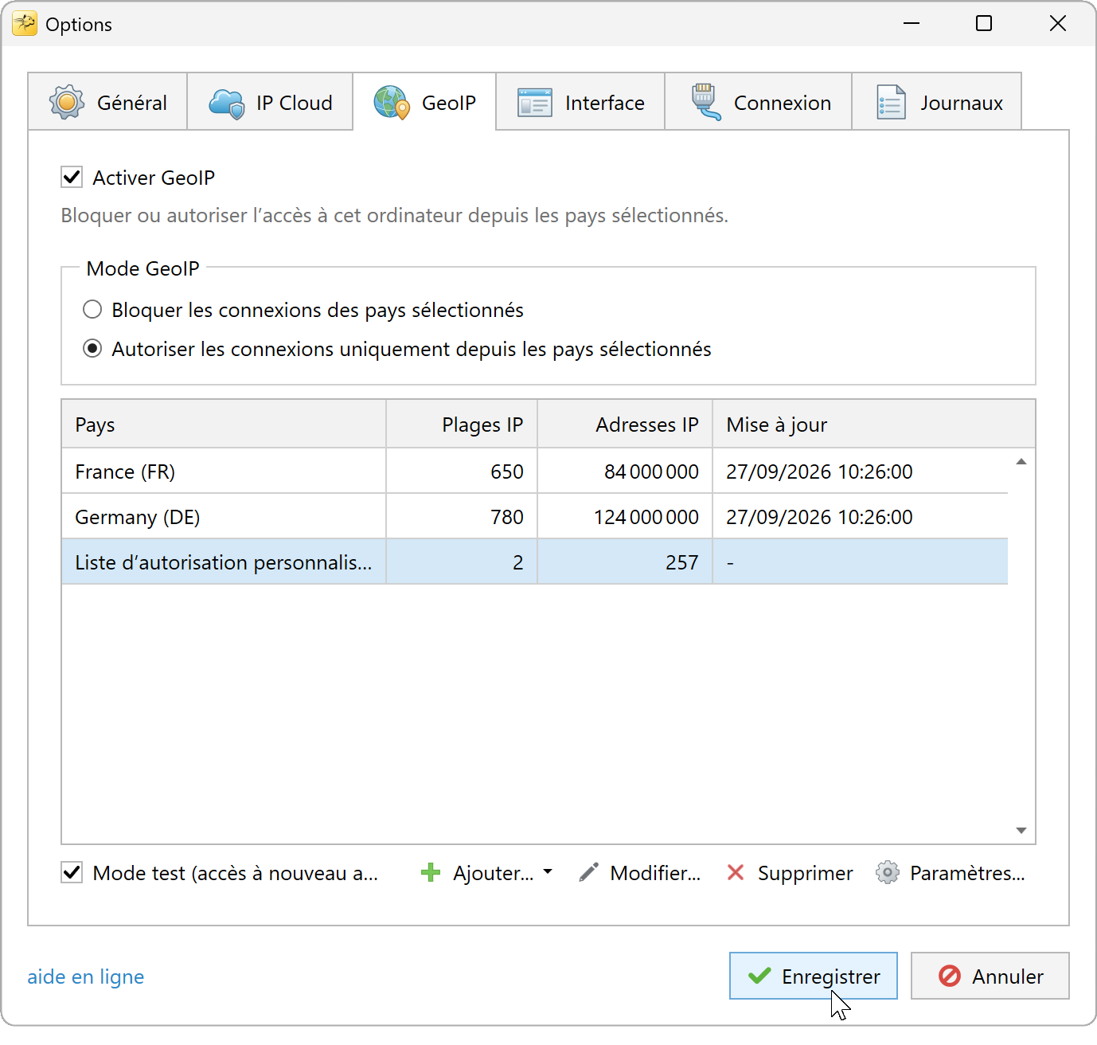This screenshot has width=1097, height=1045.
Task: Sort the list by the Pays column header
Action: pos(224,425)
